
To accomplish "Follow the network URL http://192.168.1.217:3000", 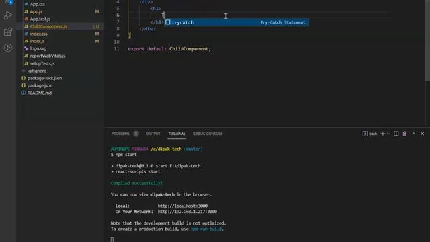I will click(x=187, y=212).
